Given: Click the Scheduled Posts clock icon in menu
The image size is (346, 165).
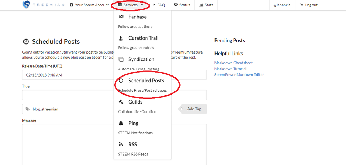Looking at the screenshot, I should pyautogui.click(x=121, y=81).
